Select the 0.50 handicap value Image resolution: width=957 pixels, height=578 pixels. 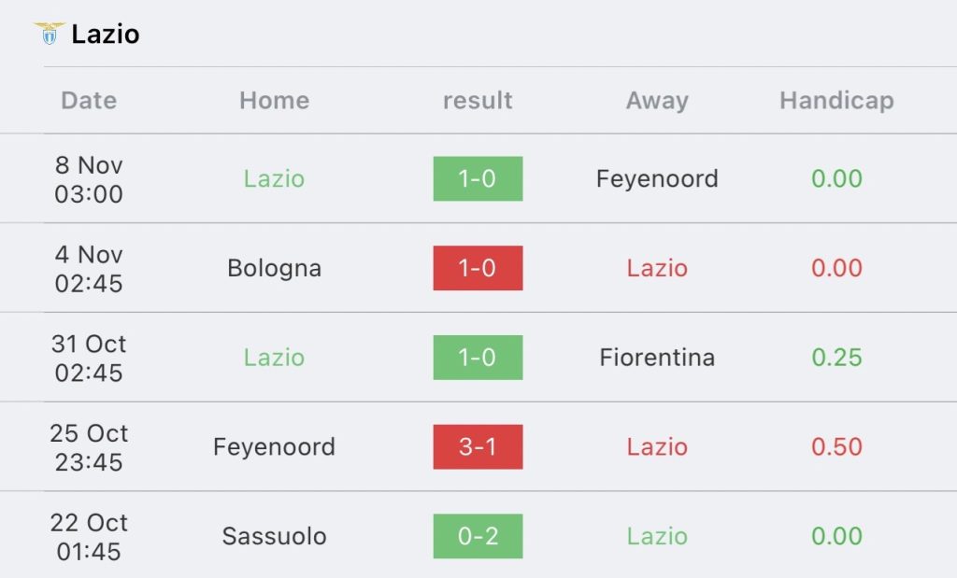pyautogui.click(x=836, y=447)
